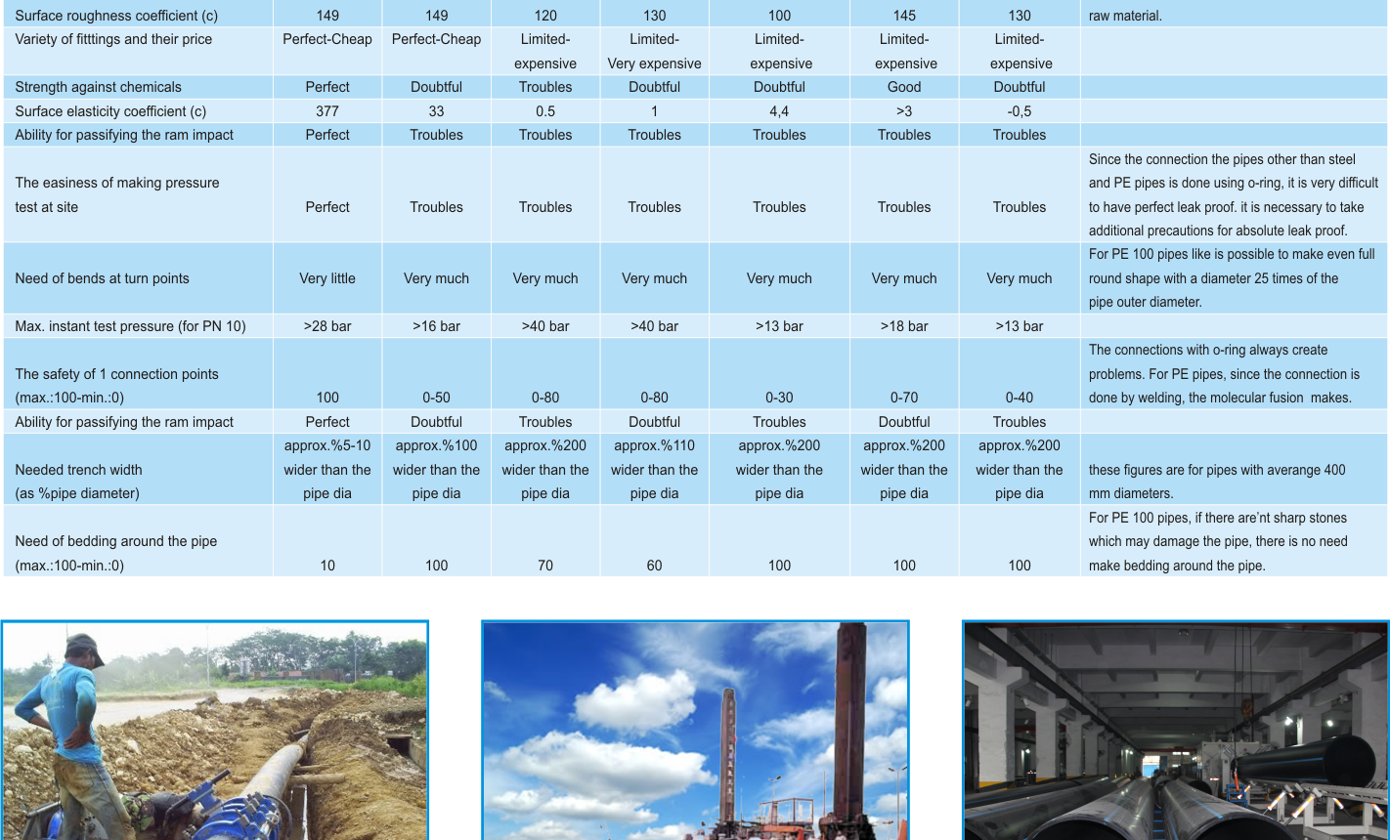Click the "approx.%5-10 wider" trench width cell

pos(327,470)
